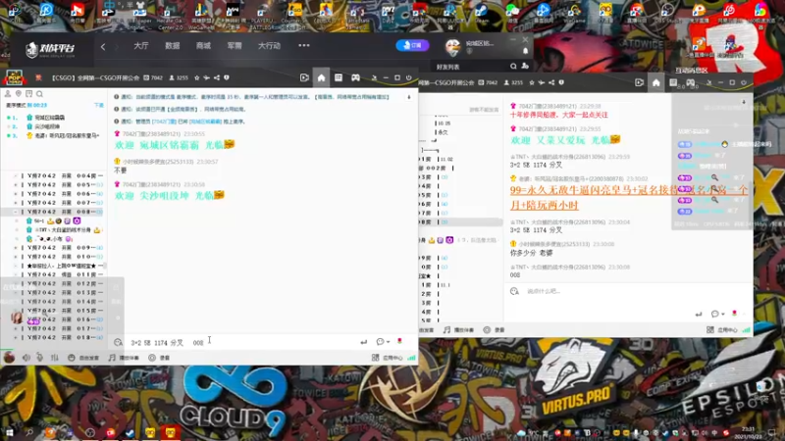Click the taskbar search magnifier icon
Viewport: 785px width, 441px height.
29,432
